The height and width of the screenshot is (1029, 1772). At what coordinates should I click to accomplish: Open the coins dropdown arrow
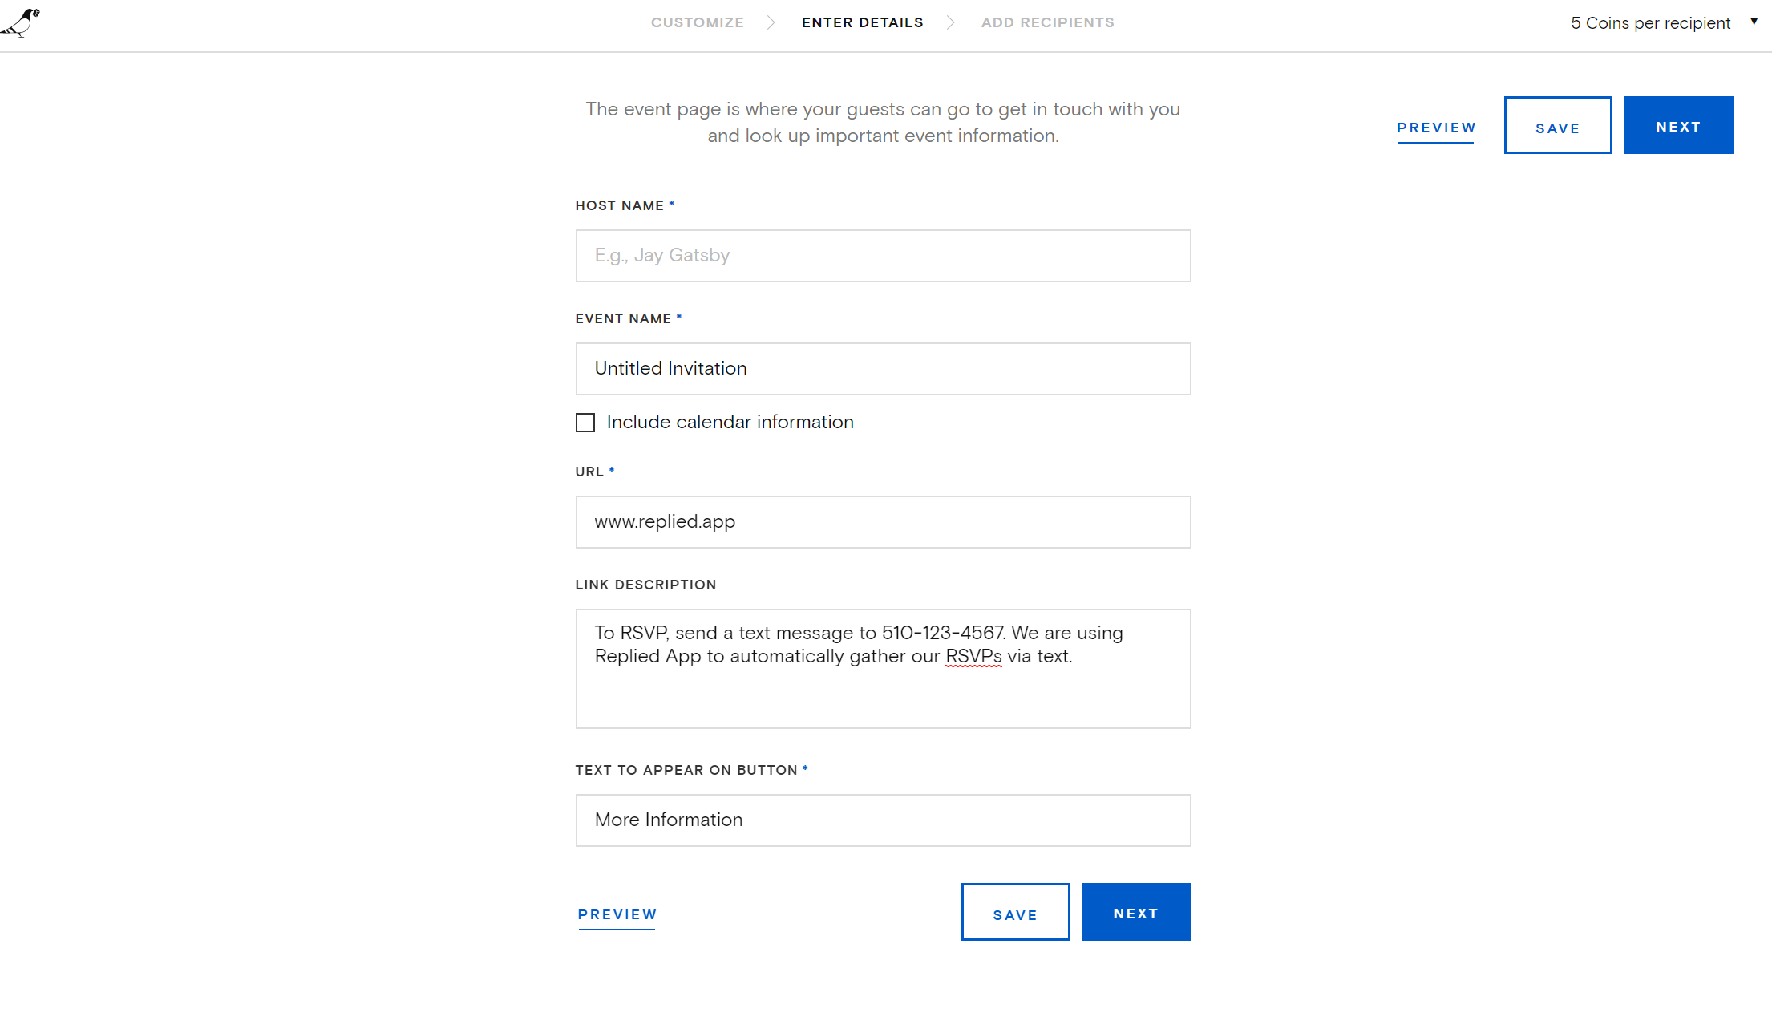click(1754, 22)
